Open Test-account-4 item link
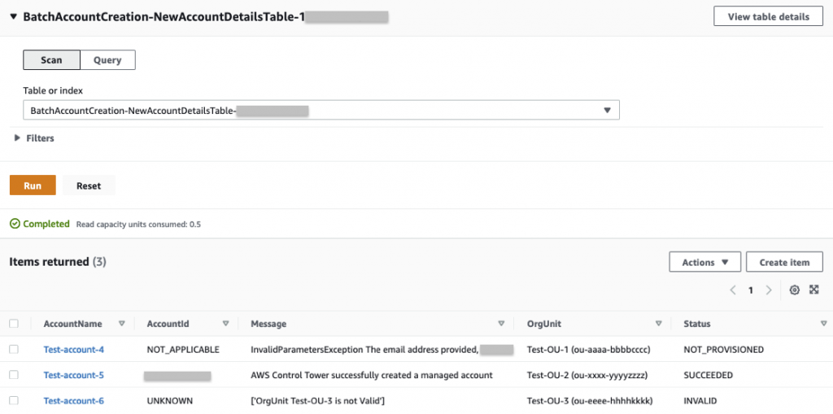The width and height of the screenshot is (833, 414). 74,350
